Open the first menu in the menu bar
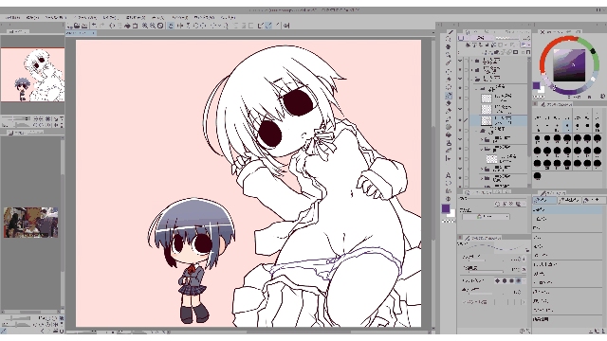The image size is (607, 341). [13, 17]
